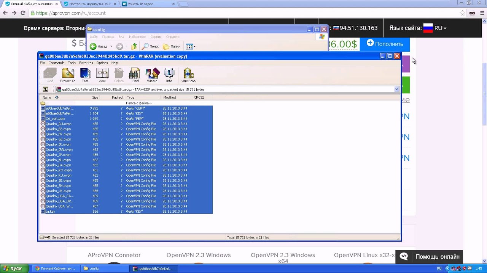Click the AProVPN Connetor link
The height and width of the screenshot is (273, 487).
(114, 255)
